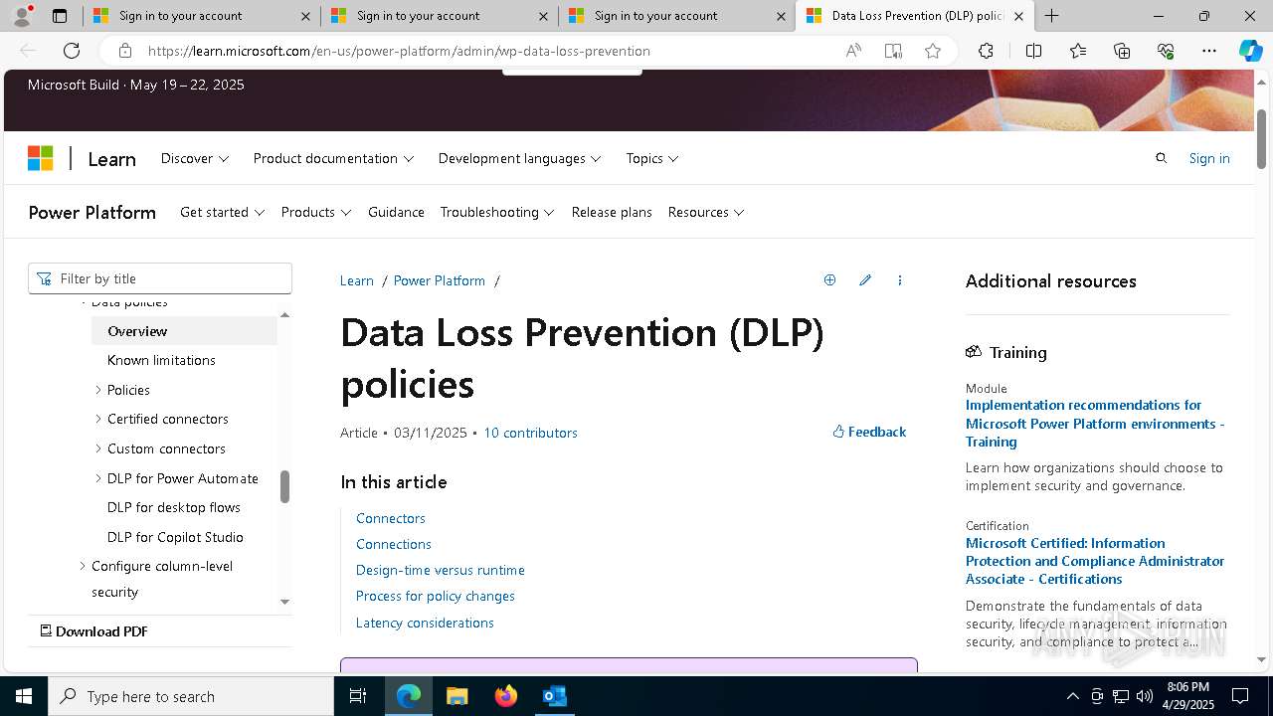
Task: Expand Custom connectors tree node
Action: (x=98, y=448)
